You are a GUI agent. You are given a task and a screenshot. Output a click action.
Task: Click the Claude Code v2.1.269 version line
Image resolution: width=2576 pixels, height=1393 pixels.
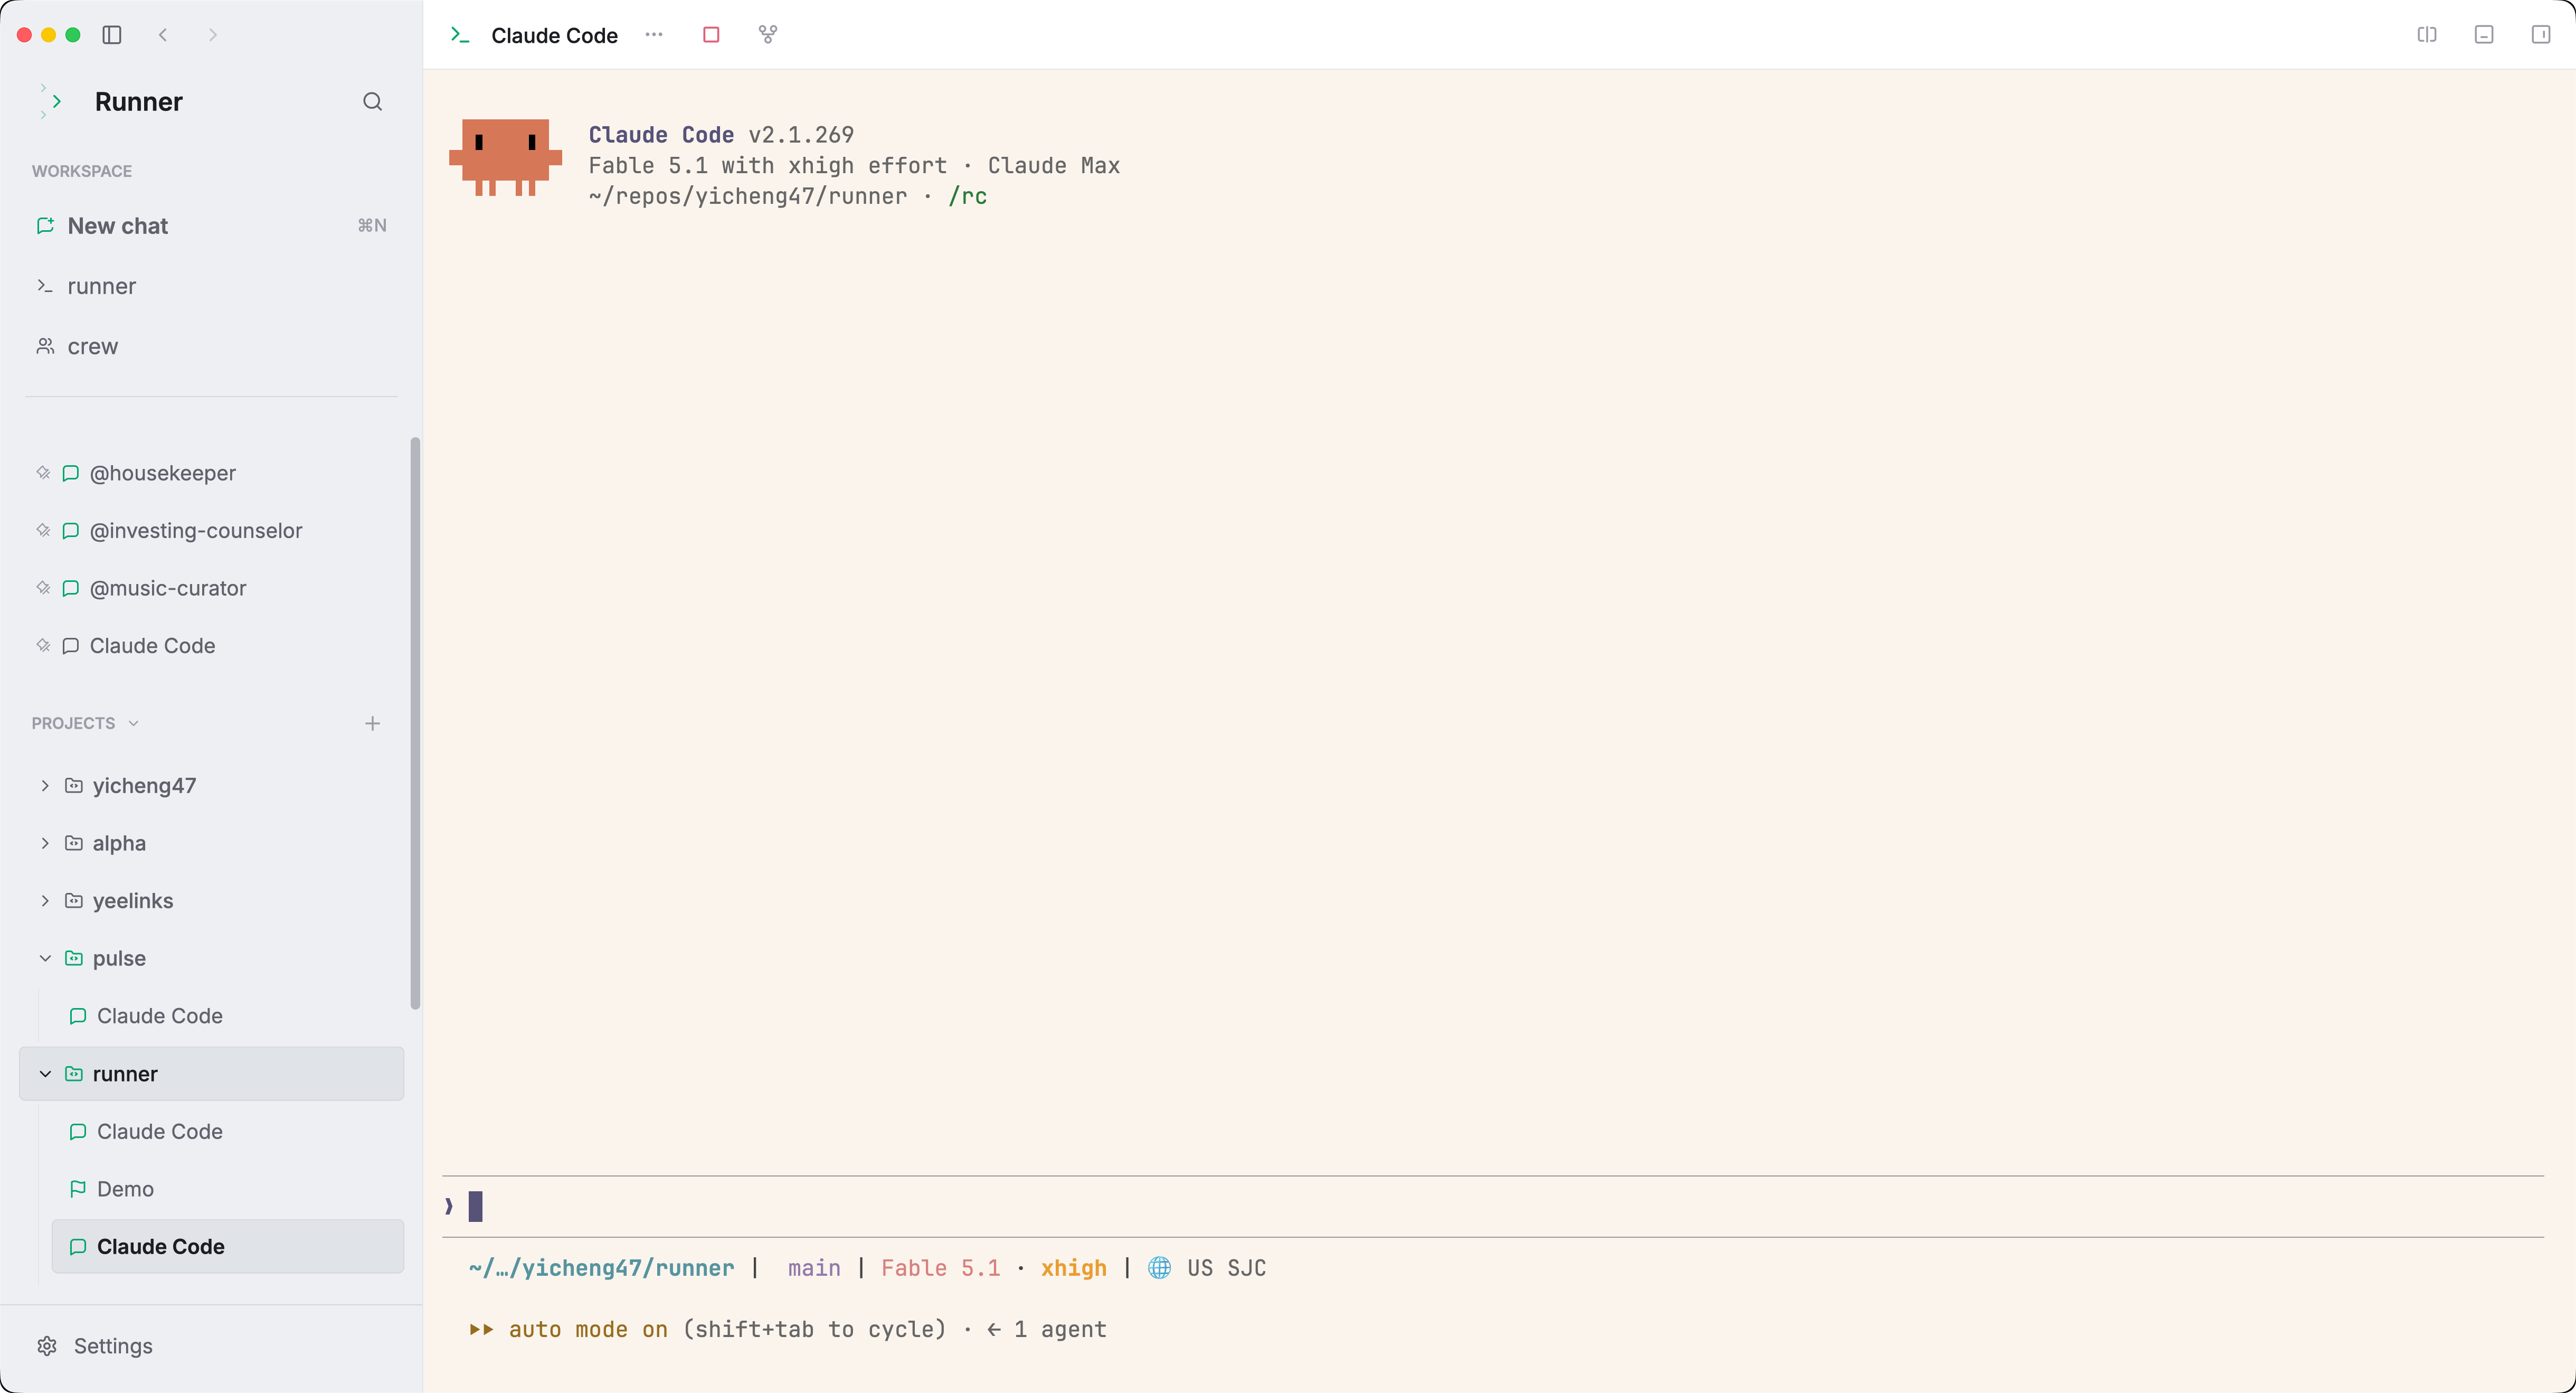(721, 135)
